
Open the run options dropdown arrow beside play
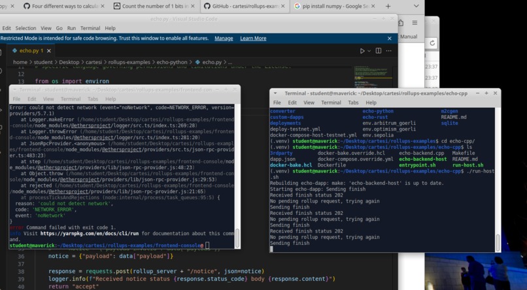(x=369, y=51)
